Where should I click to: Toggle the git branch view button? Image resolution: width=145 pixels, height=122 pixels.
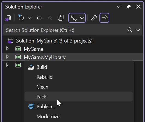74,18
